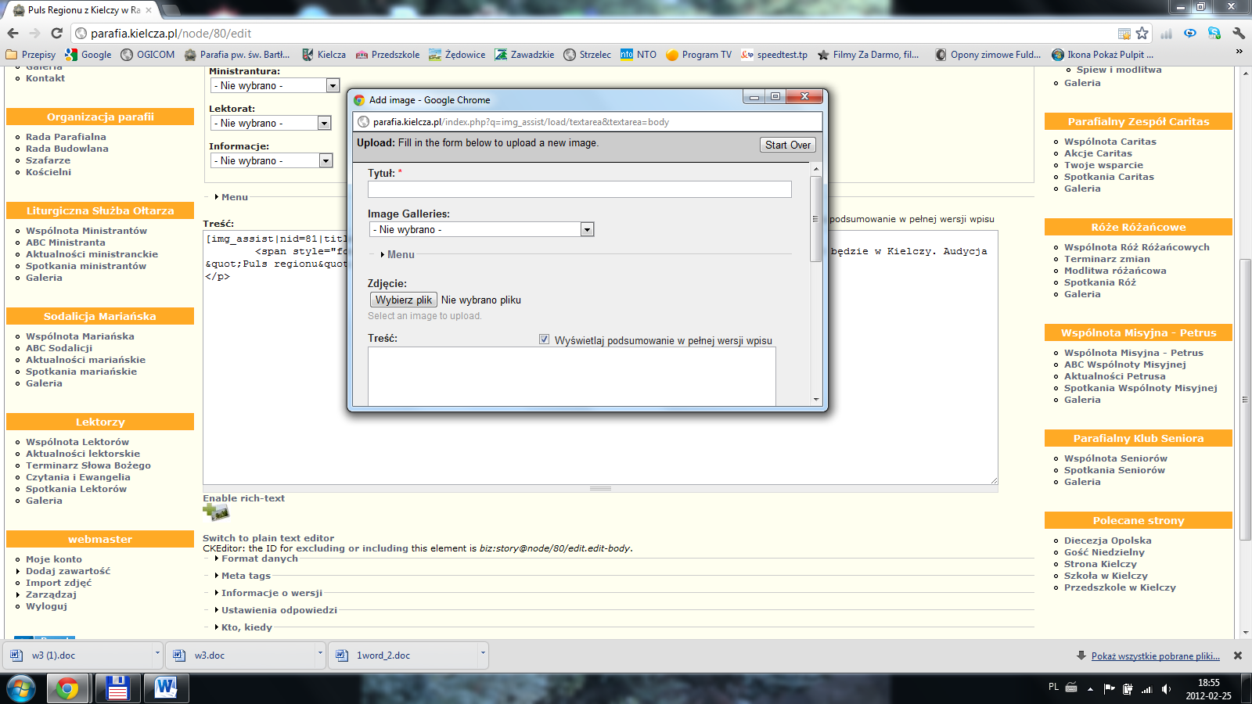Viewport: 1252px width, 704px height.
Task: Open the Przedszkole bookmark
Action: point(387,55)
